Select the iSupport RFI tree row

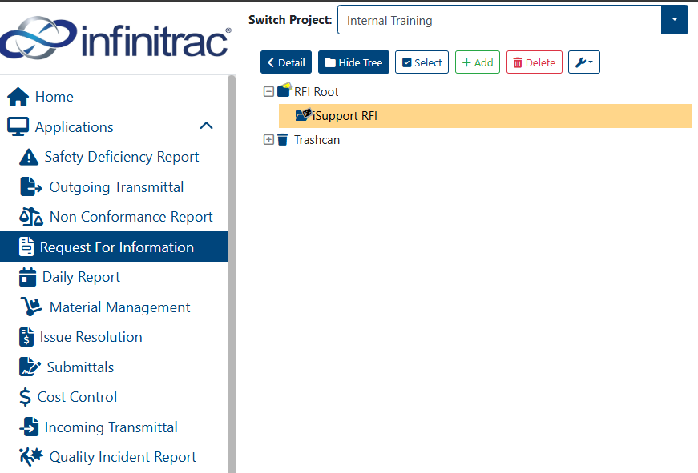485,116
